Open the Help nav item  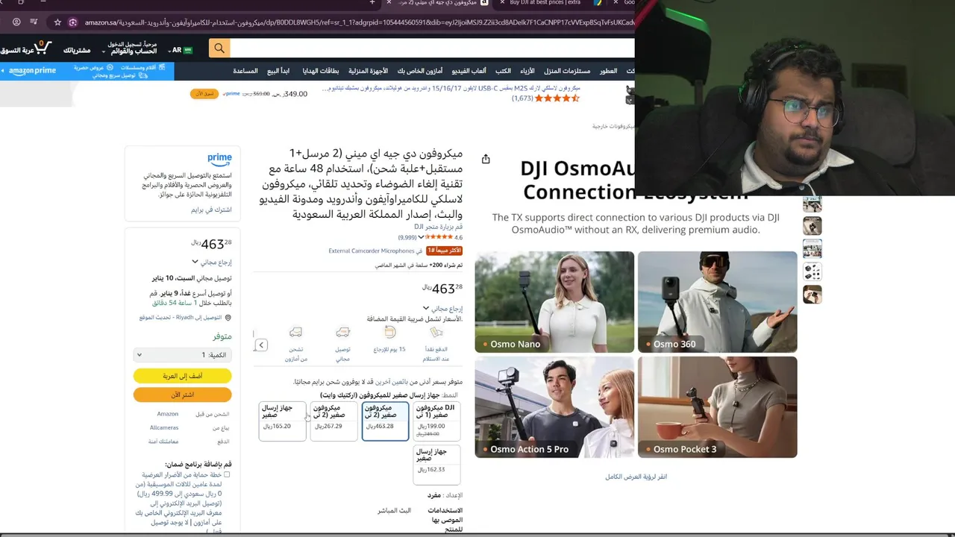click(x=245, y=71)
